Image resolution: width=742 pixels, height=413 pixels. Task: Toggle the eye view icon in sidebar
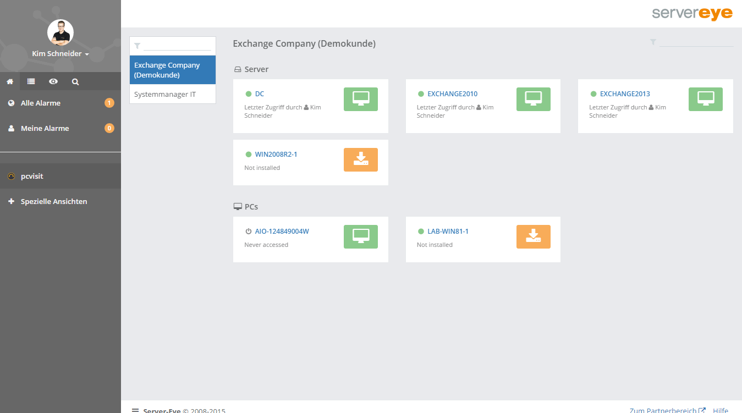click(53, 81)
